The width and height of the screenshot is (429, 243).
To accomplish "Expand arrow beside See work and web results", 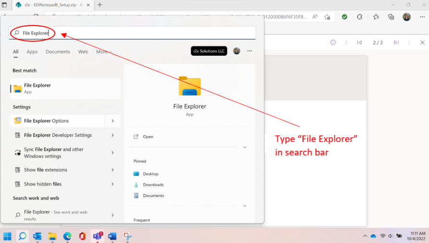I will [113, 215].
